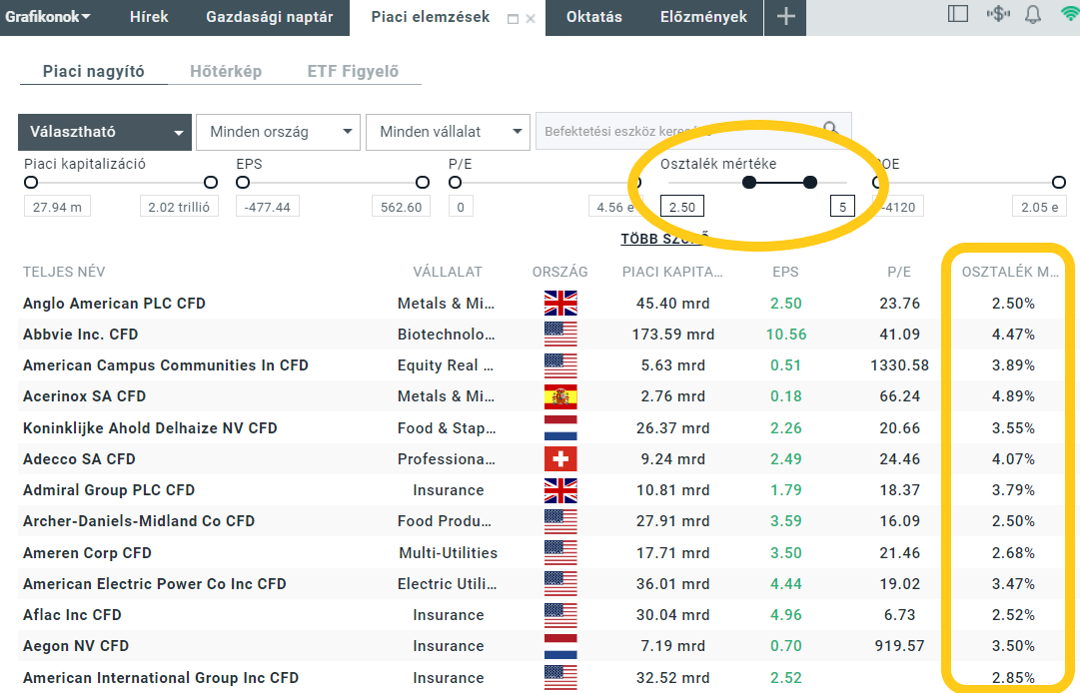The width and height of the screenshot is (1080, 693).
Task: Close the Piaci elemzések tab with X
Action: [531, 19]
